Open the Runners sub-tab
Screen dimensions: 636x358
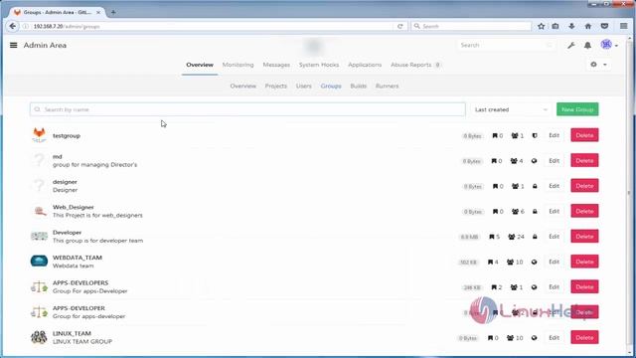tap(387, 87)
